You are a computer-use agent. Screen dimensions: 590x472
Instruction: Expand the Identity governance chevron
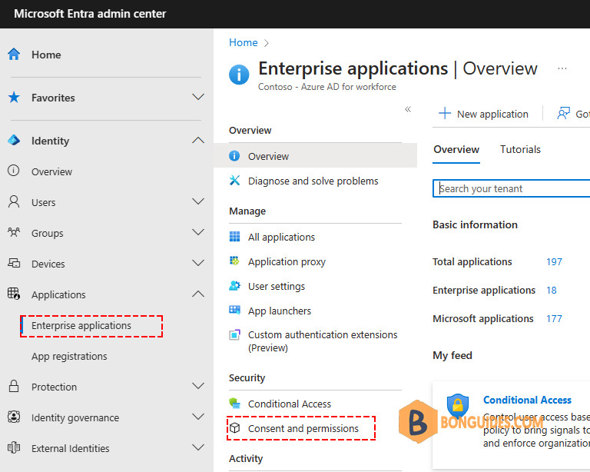(x=198, y=417)
